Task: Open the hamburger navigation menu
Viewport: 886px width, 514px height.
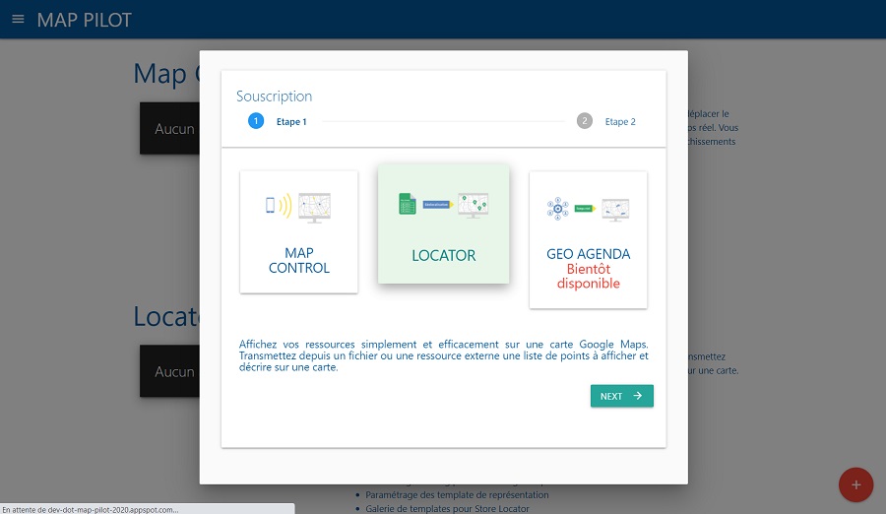Action: tap(18, 20)
